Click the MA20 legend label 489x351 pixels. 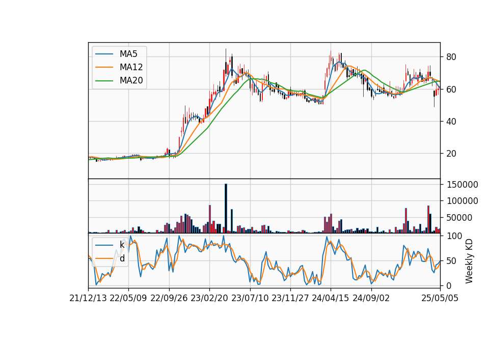pyautogui.click(x=131, y=80)
